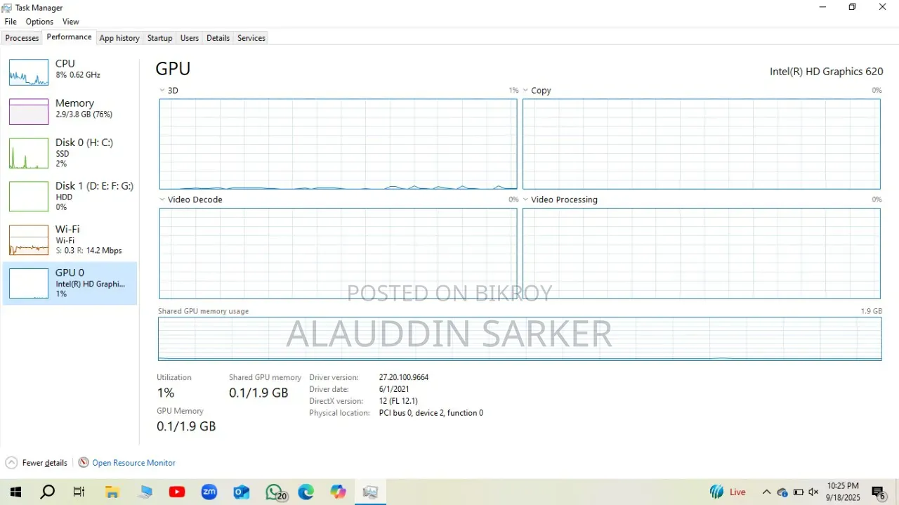The width and height of the screenshot is (899, 505).
Task: Open Task View from the taskbar
Action: pos(79,492)
